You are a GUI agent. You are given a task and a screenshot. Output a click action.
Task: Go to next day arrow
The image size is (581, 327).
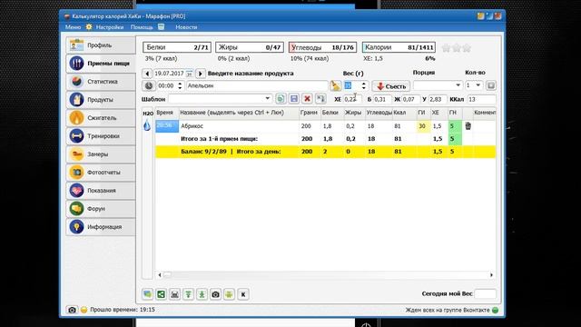tap(200, 74)
